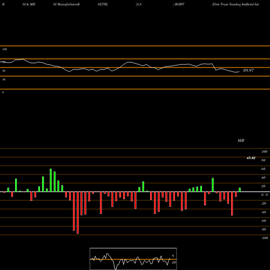Click the '20' label in mini chart
Screen dimensions: 270x270
174,262
